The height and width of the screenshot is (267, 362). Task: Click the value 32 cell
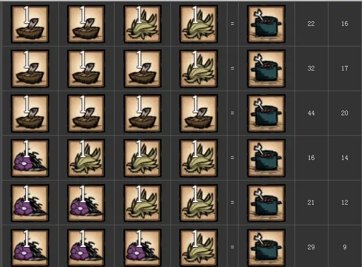point(311,68)
